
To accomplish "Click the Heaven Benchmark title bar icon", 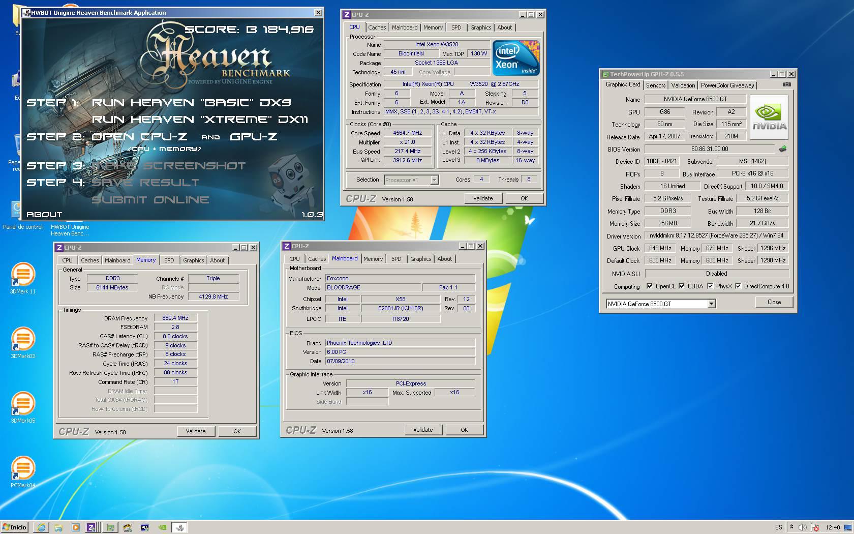I will 27,13.
